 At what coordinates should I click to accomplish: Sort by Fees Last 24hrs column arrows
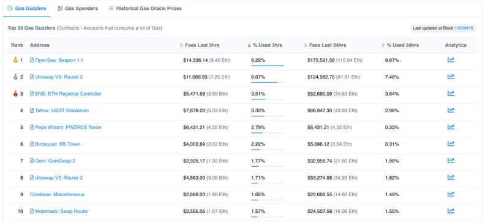pyautogui.click(x=306, y=45)
